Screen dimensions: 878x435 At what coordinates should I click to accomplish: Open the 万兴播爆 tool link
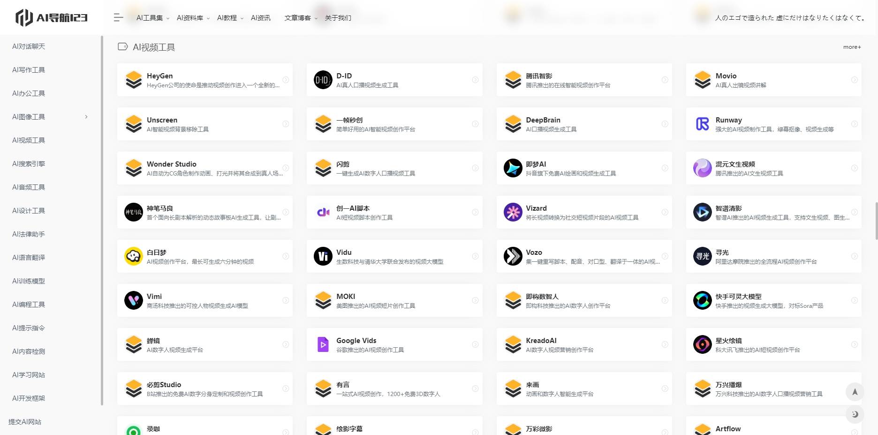tap(774, 389)
